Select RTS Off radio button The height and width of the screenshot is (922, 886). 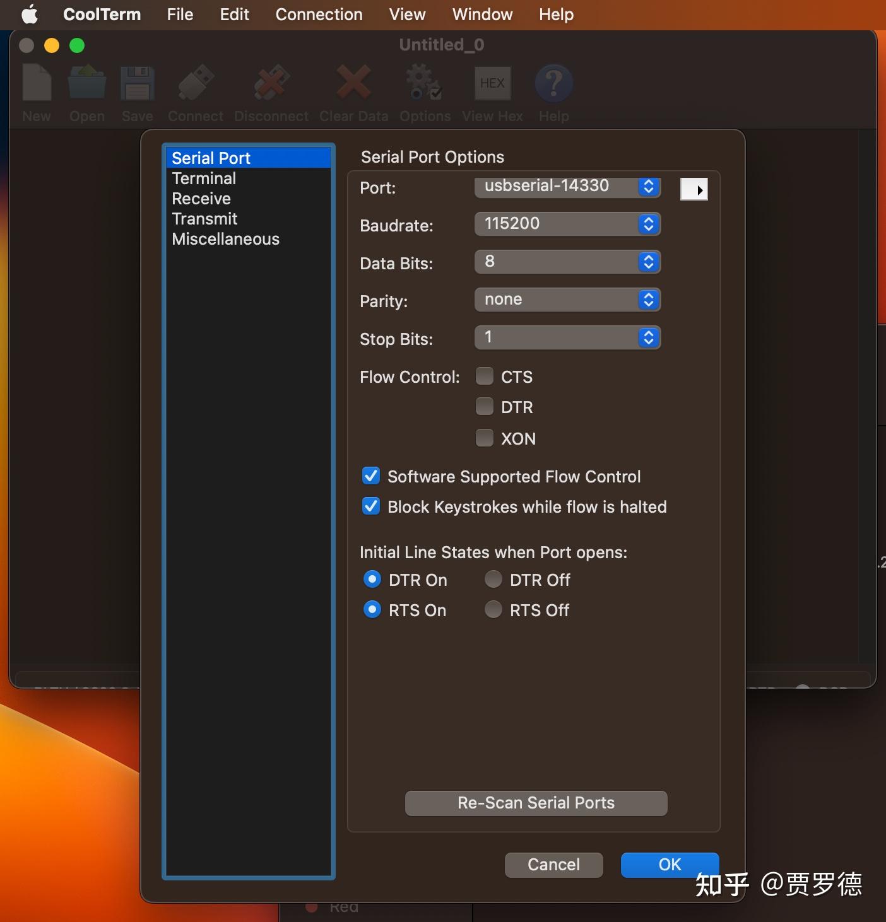(x=493, y=609)
